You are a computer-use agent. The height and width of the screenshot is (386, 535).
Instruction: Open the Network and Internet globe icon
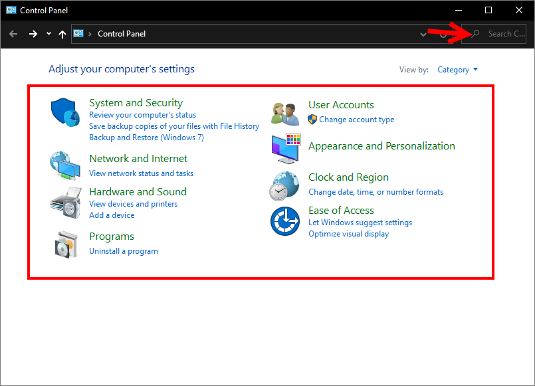65,165
